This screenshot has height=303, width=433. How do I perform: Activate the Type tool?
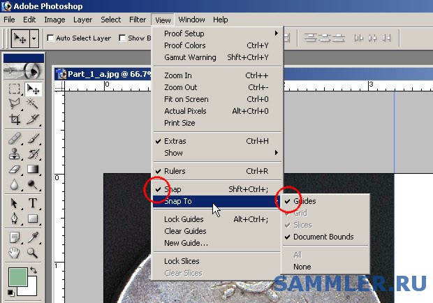click(x=32, y=203)
